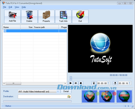
Task: Click the TutuSoft preview video area
Action: (100, 49)
